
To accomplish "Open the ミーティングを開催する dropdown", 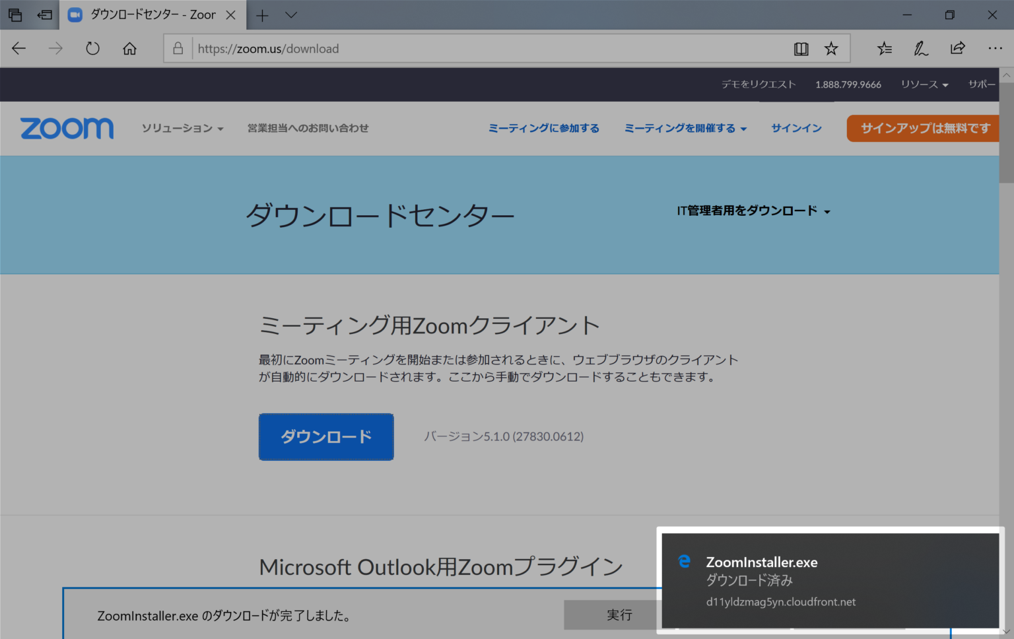I will [685, 128].
